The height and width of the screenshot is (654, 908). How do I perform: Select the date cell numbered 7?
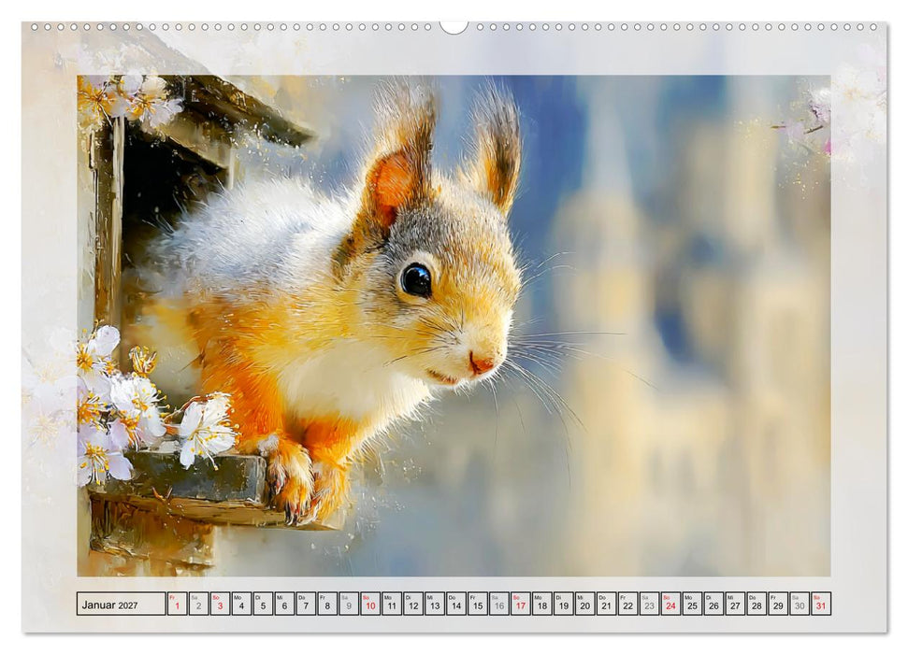[306, 603]
